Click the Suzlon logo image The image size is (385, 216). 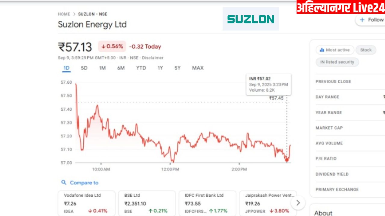click(x=251, y=19)
